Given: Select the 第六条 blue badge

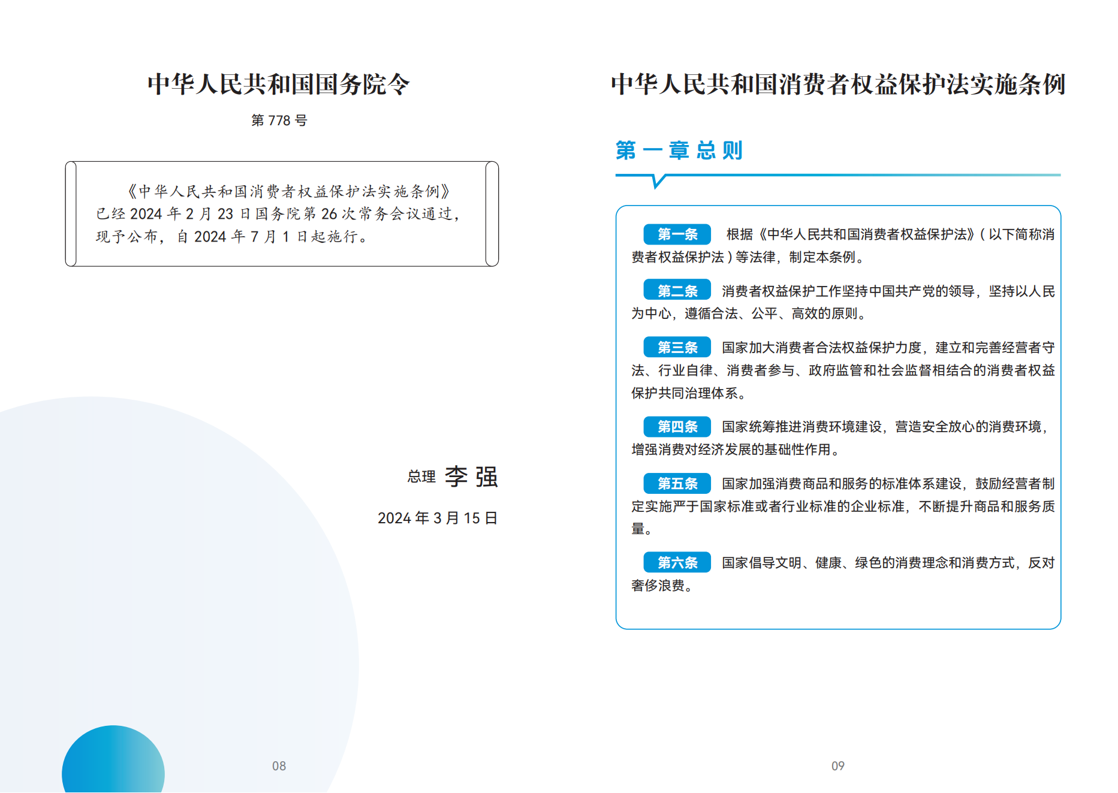Looking at the screenshot, I should click(x=677, y=562).
